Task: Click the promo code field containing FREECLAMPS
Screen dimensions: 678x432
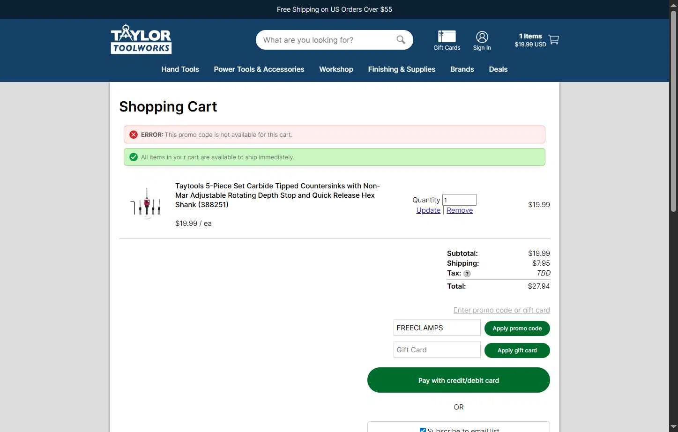Action: 437,328
